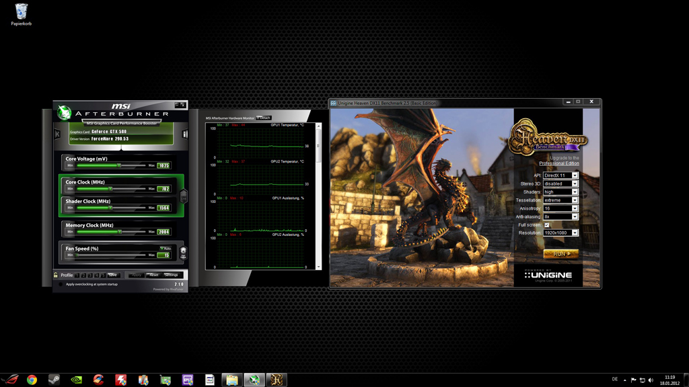This screenshot has height=387, width=689.
Task: Switch to the Afterburner taskbar button
Action: [x=254, y=380]
